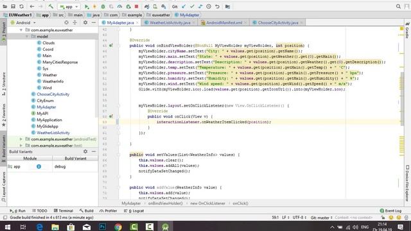Click the info icon next to app module
Image resolution: width=411 pixels, height=231 pixels.
pos(39,167)
